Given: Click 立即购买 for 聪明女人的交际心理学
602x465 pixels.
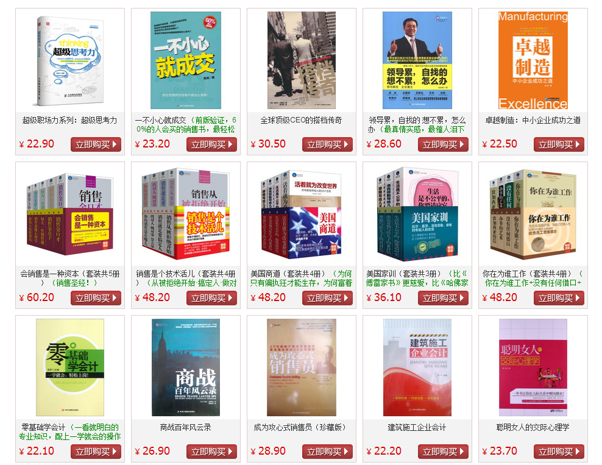Looking at the screenshot, I should point(559,452).
